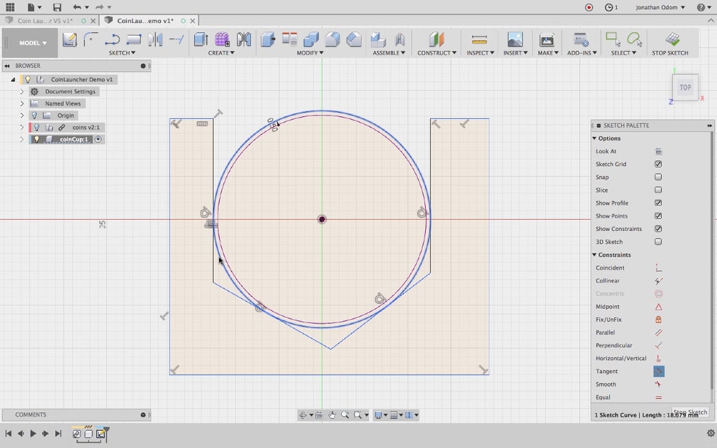Viewport: 717px width, 448px height.
Task: Turn on the 3D Sketch checkbox
Action: tap(658, 242)
